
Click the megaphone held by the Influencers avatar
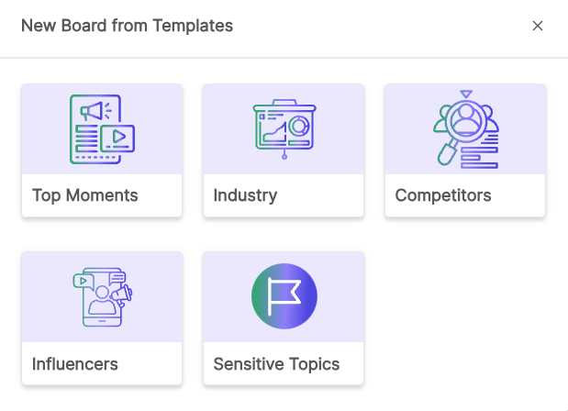point(125,295)
